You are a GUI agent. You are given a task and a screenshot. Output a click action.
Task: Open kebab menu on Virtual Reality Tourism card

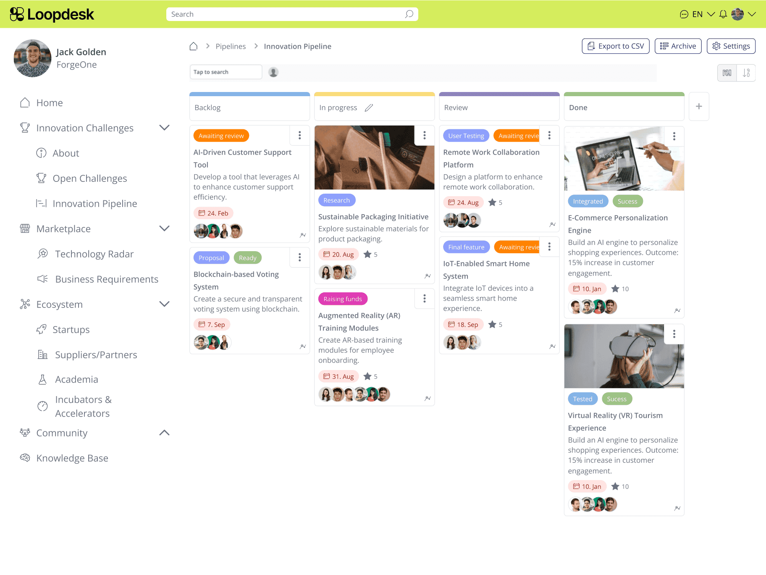674,334
